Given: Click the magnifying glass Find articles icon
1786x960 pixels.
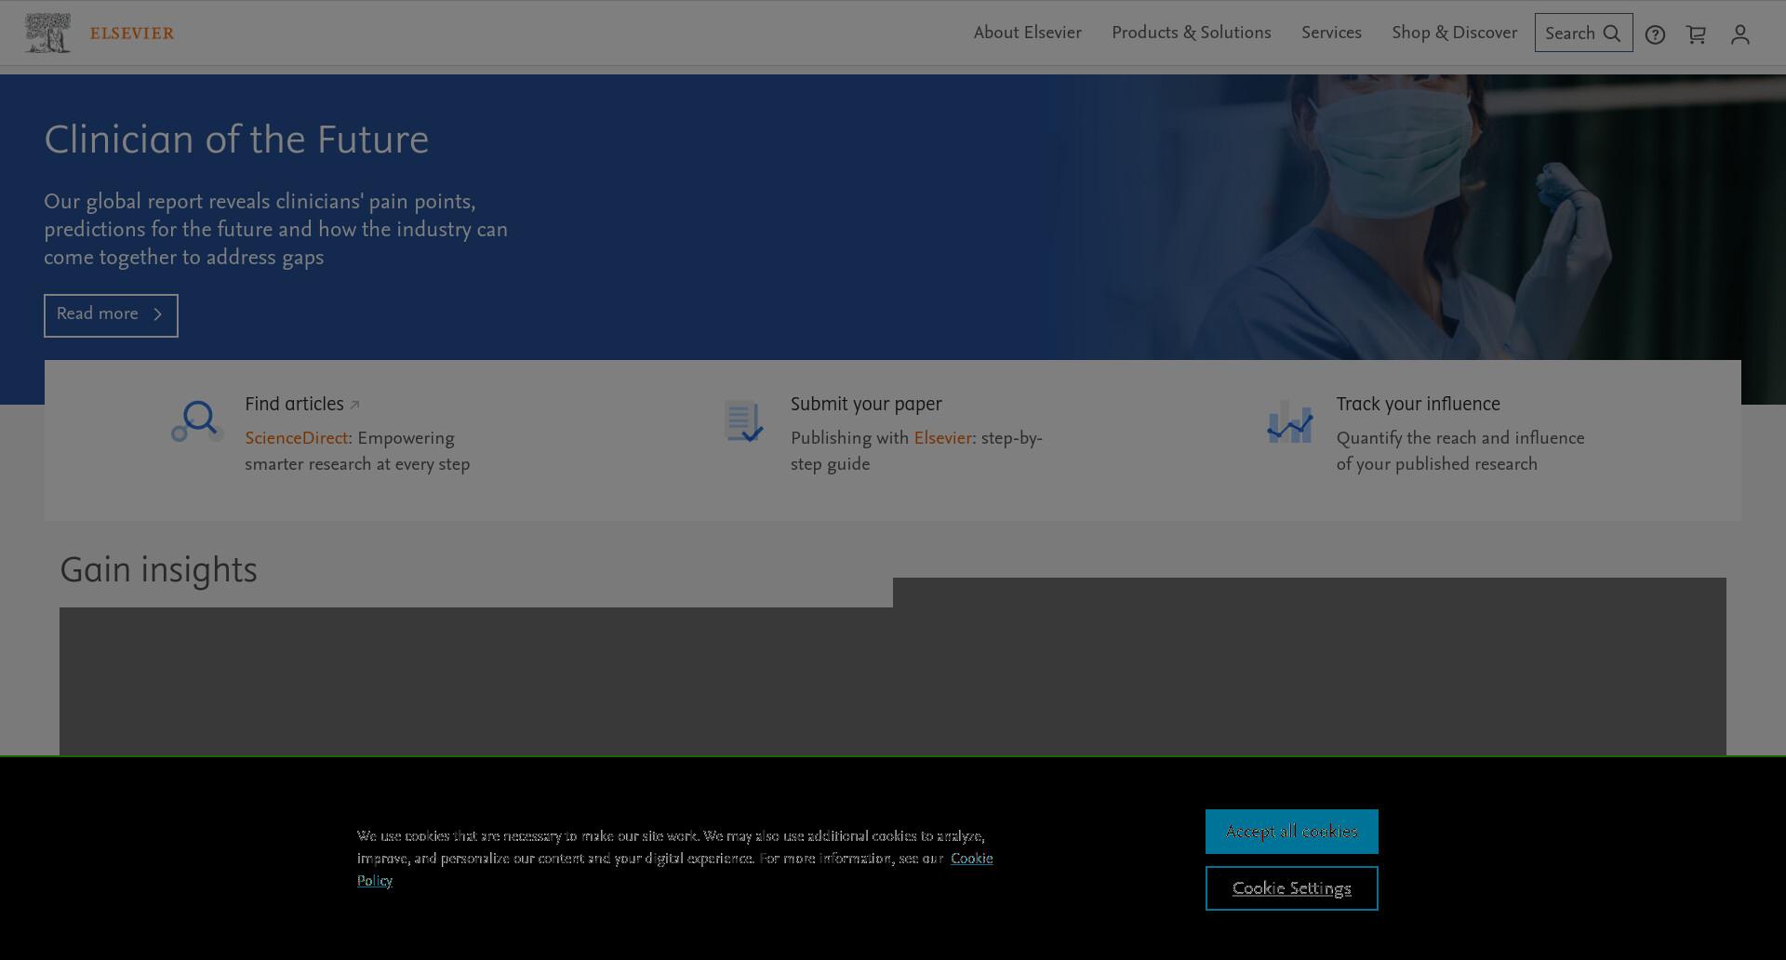Looking at the screenshot, I should (x=196, y=421).
